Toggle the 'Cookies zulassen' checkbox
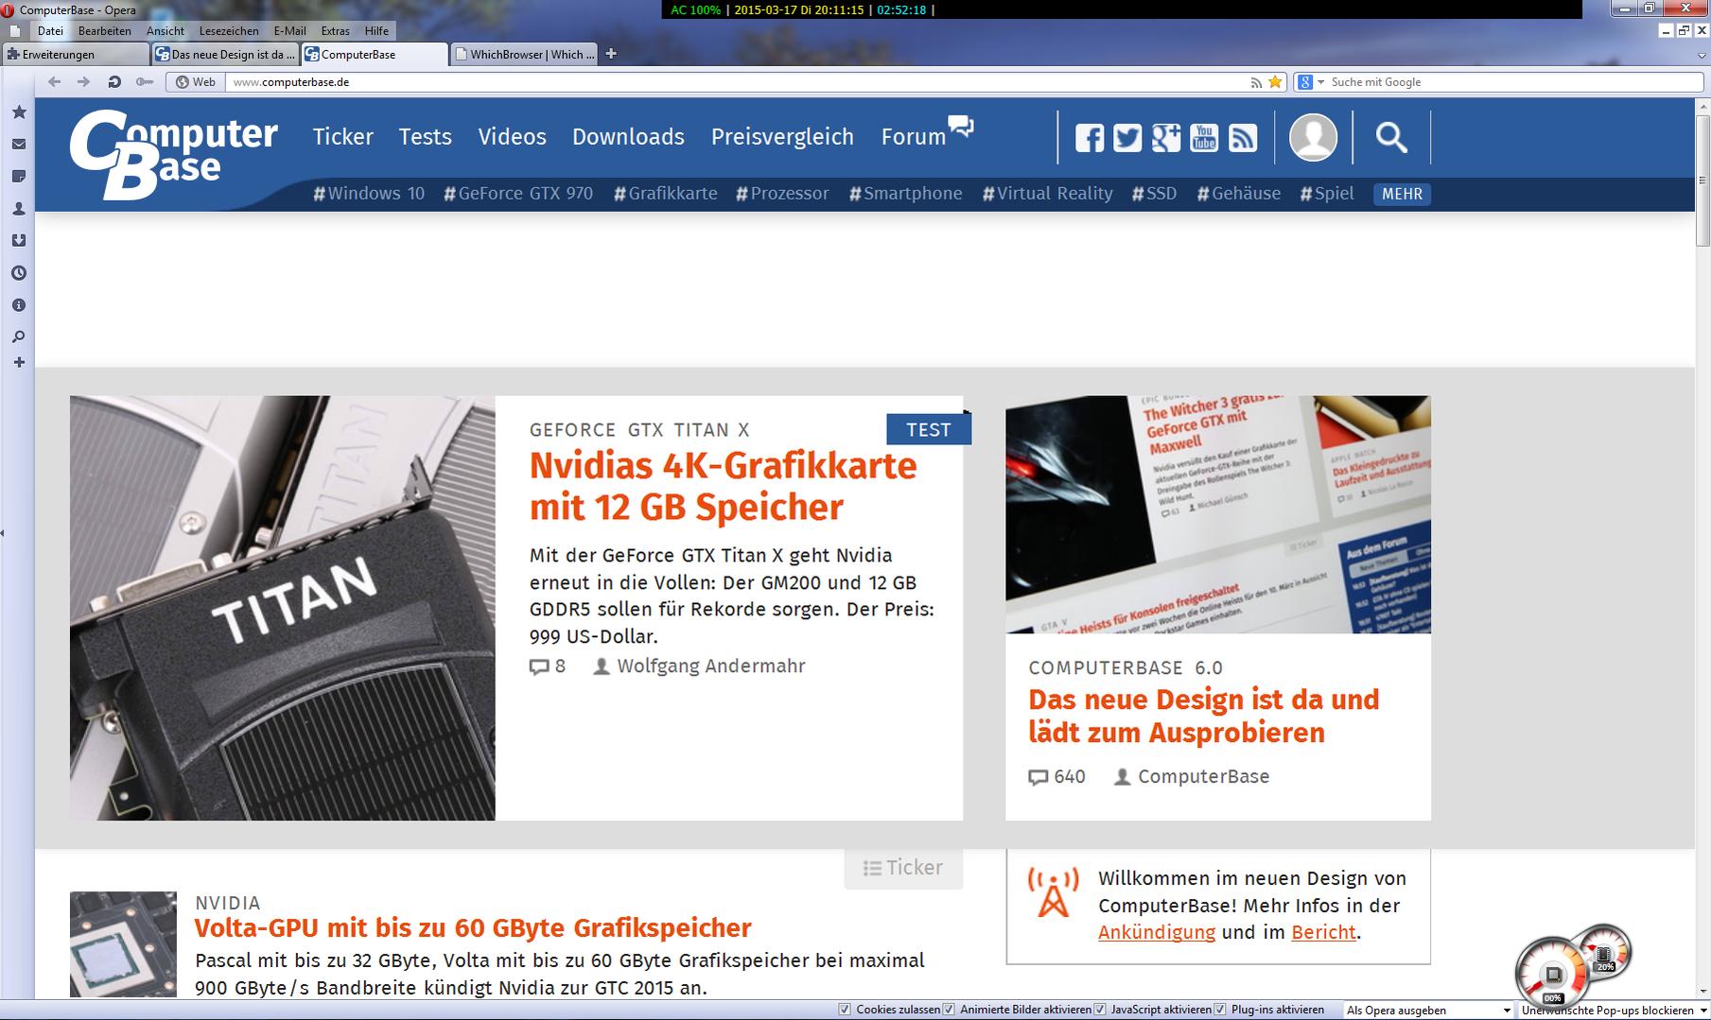This screenshot has width=1711, height=1020. pos(846,1010)
